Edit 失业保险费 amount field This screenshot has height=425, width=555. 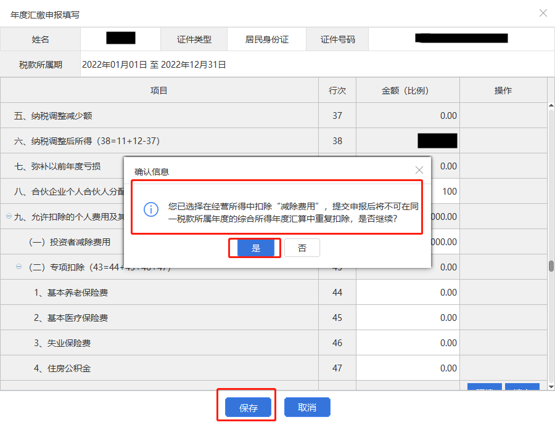click(408, 343)
